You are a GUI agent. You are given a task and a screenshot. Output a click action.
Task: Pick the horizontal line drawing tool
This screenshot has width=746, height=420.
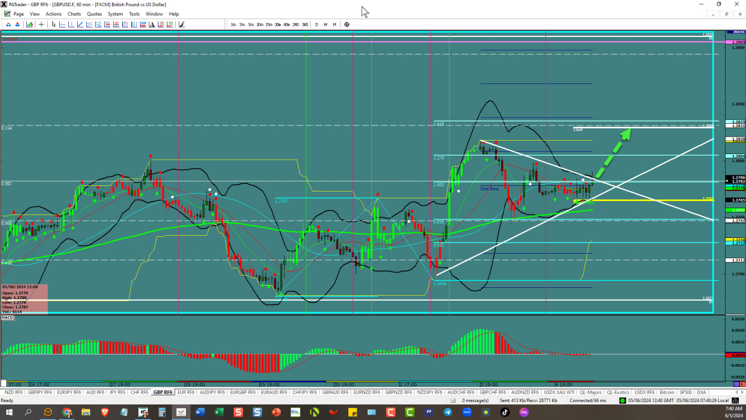pyautogui.click(x=62, y=25)
